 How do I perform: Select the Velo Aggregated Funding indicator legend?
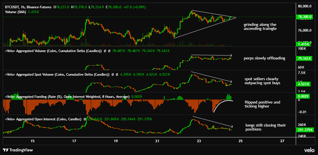tap(67, 97)
